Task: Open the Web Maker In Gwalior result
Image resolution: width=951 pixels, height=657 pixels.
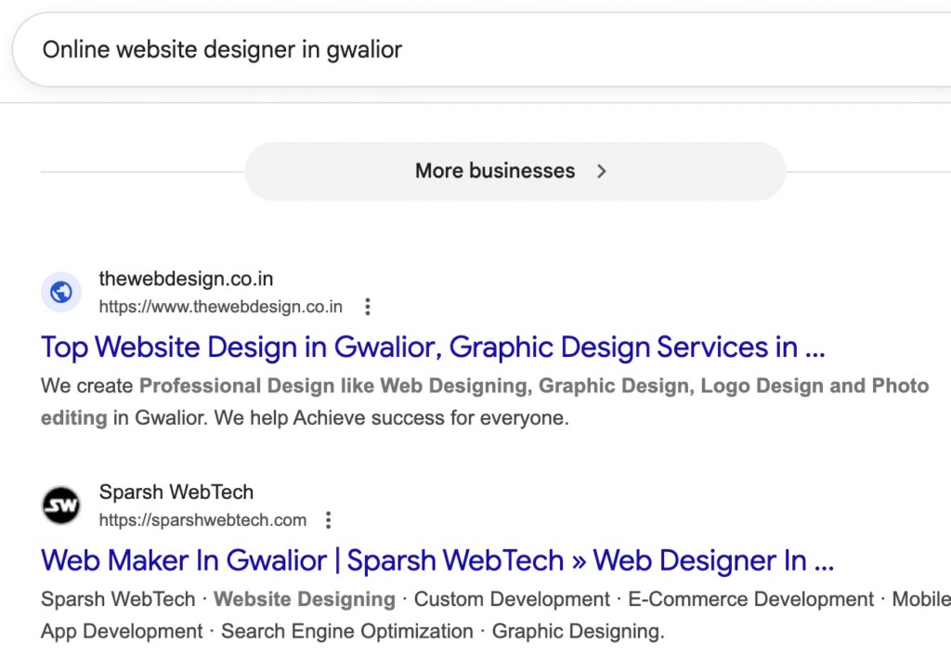Action: coord(437,560)
